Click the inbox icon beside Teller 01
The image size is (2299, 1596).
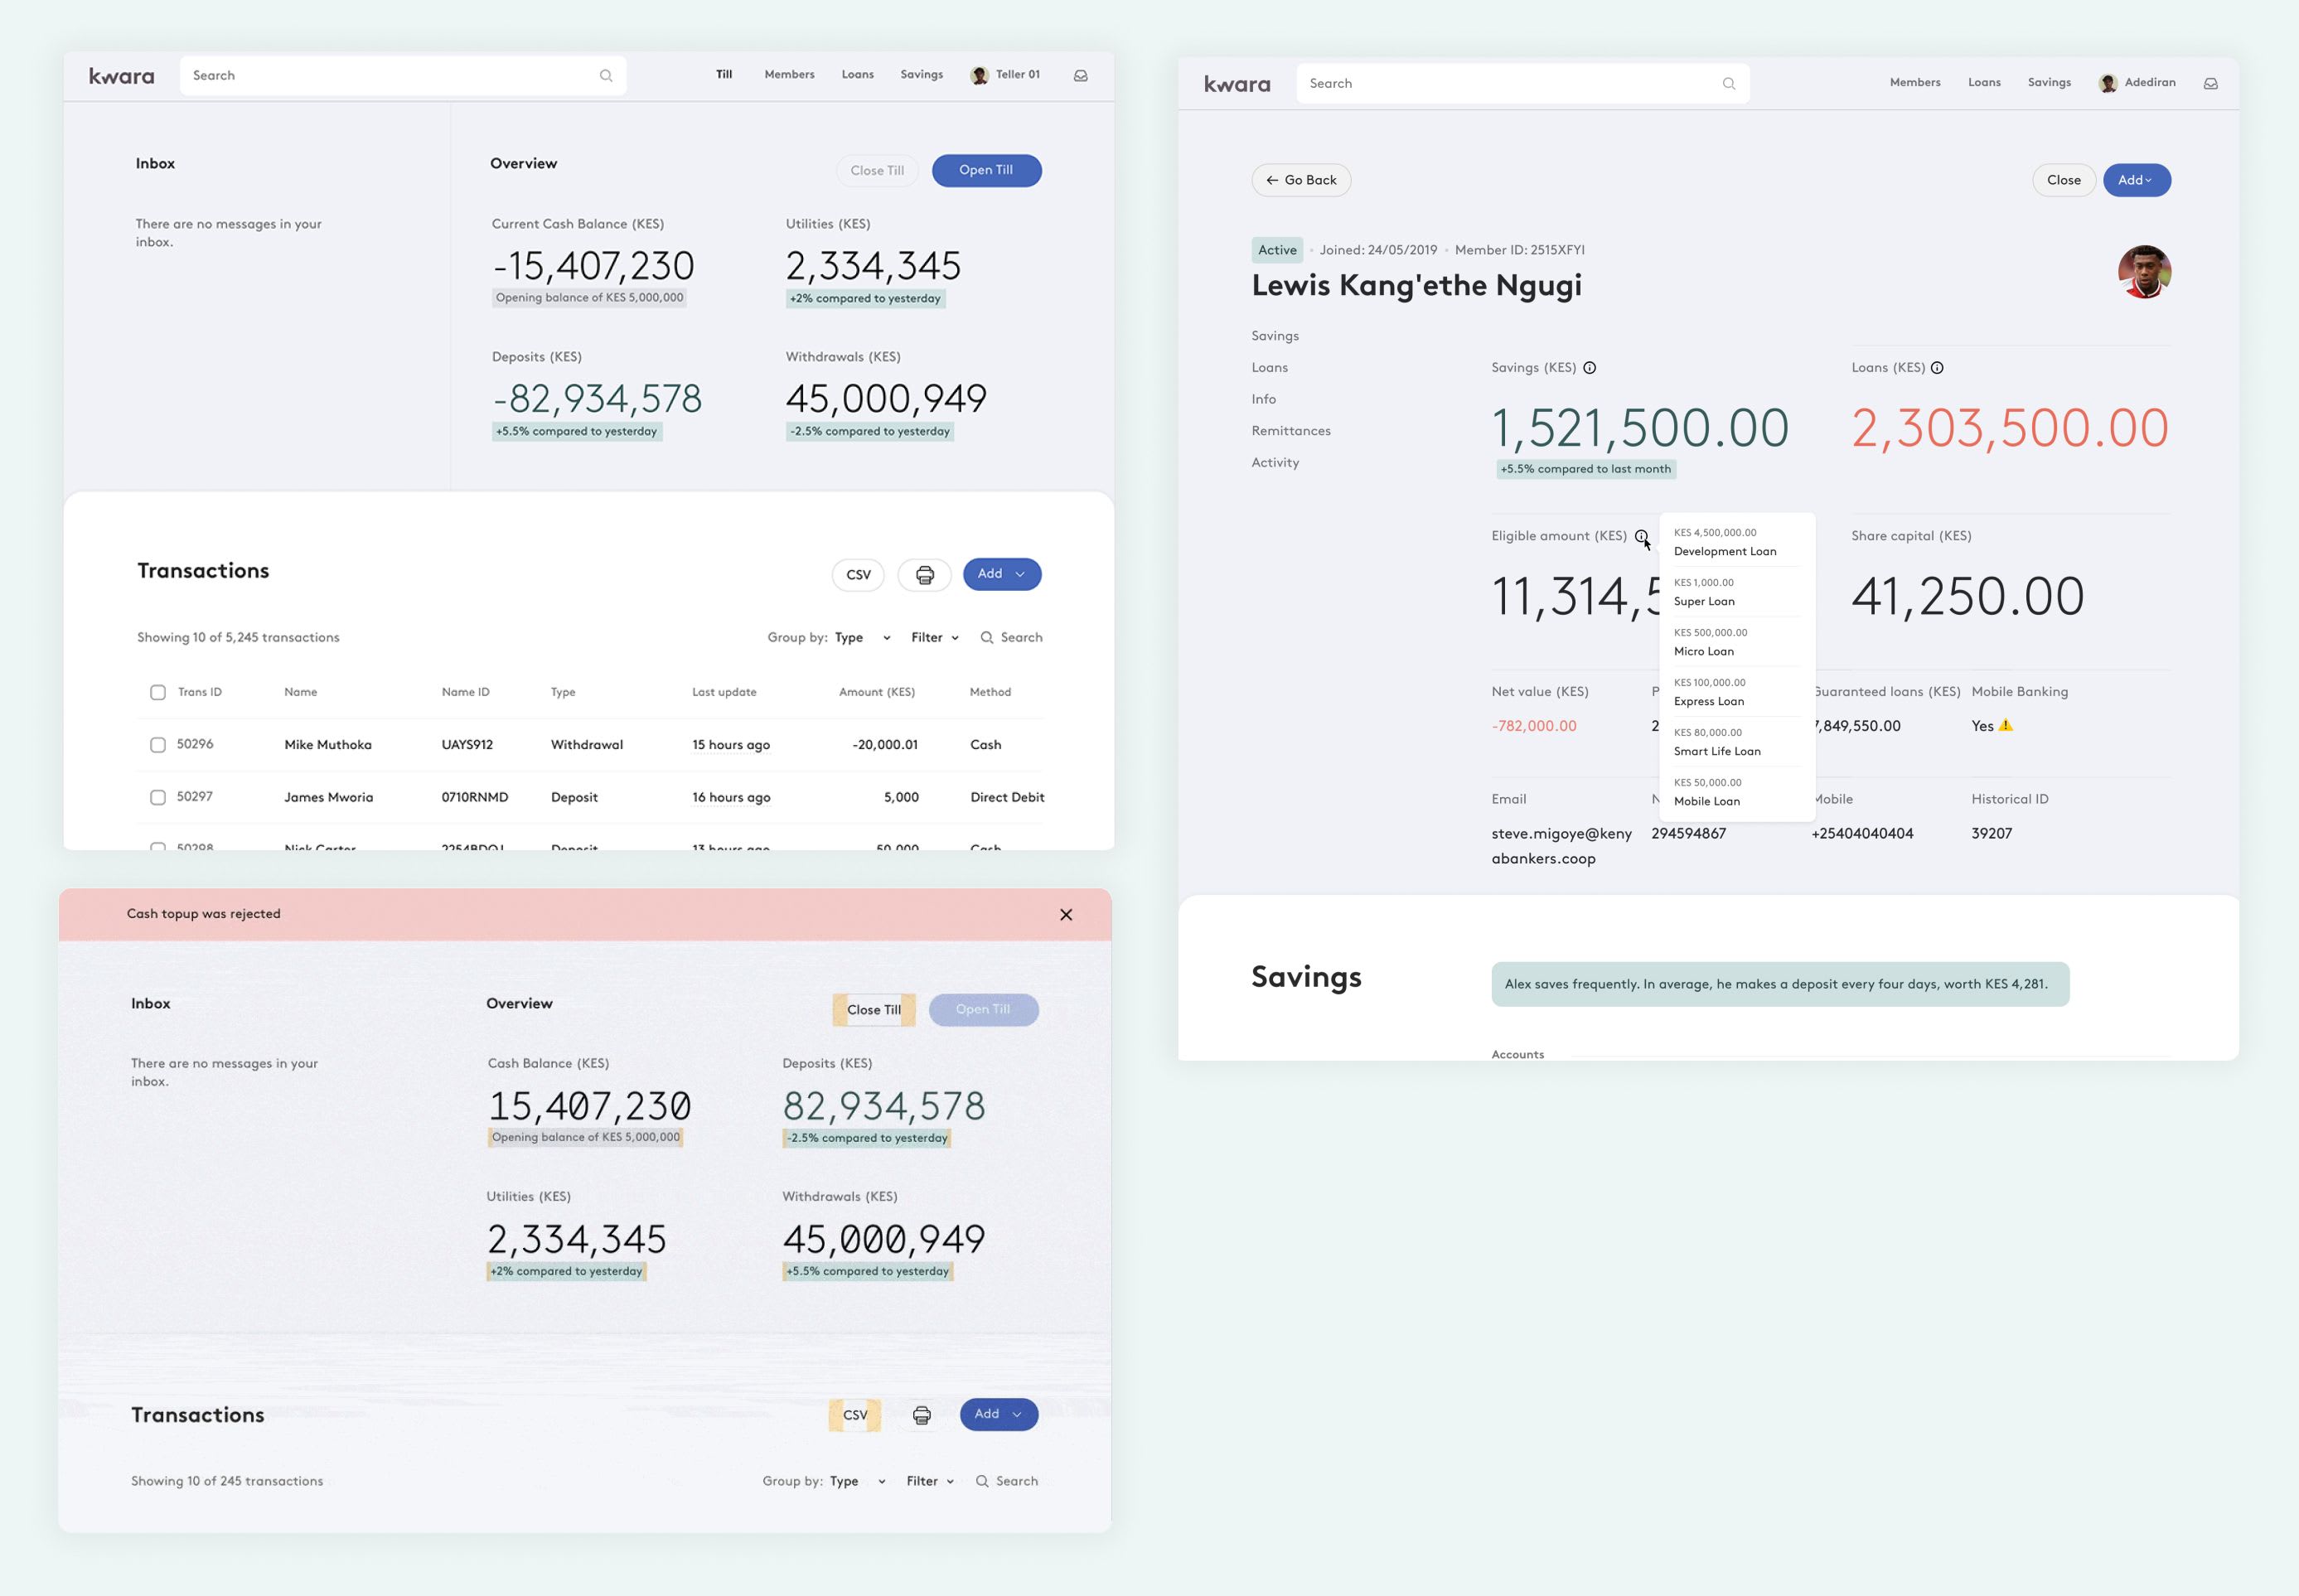point(1080,76)
